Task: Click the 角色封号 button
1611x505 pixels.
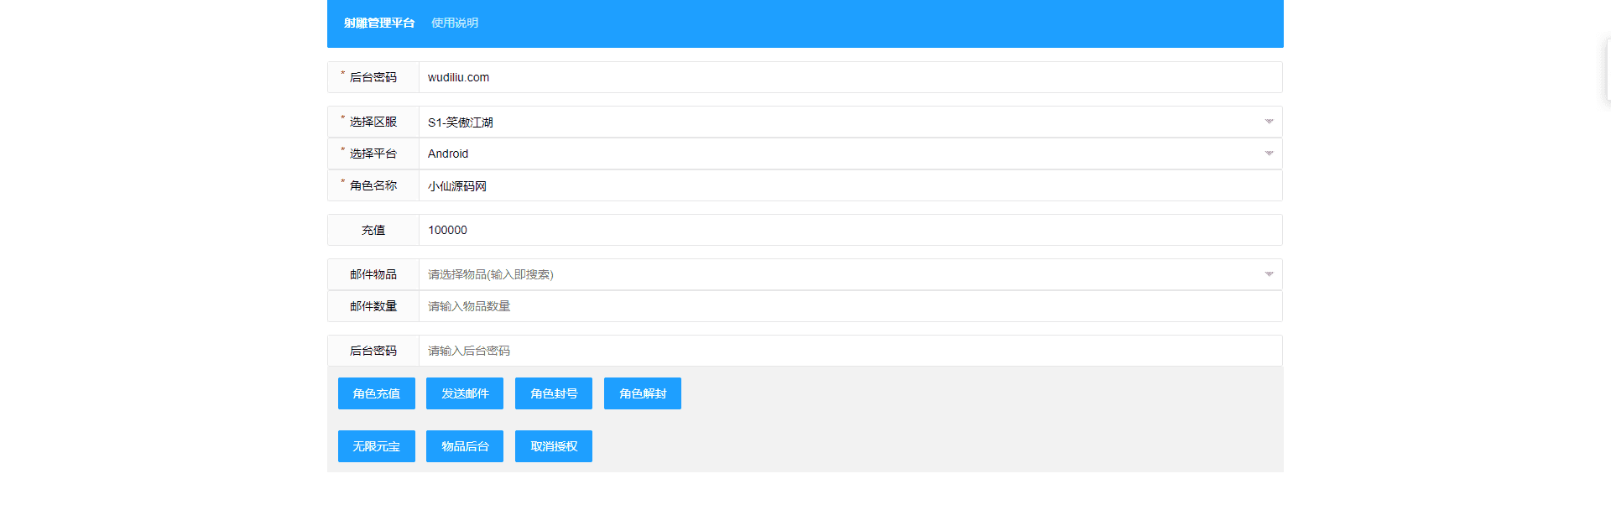Action: 554,393
